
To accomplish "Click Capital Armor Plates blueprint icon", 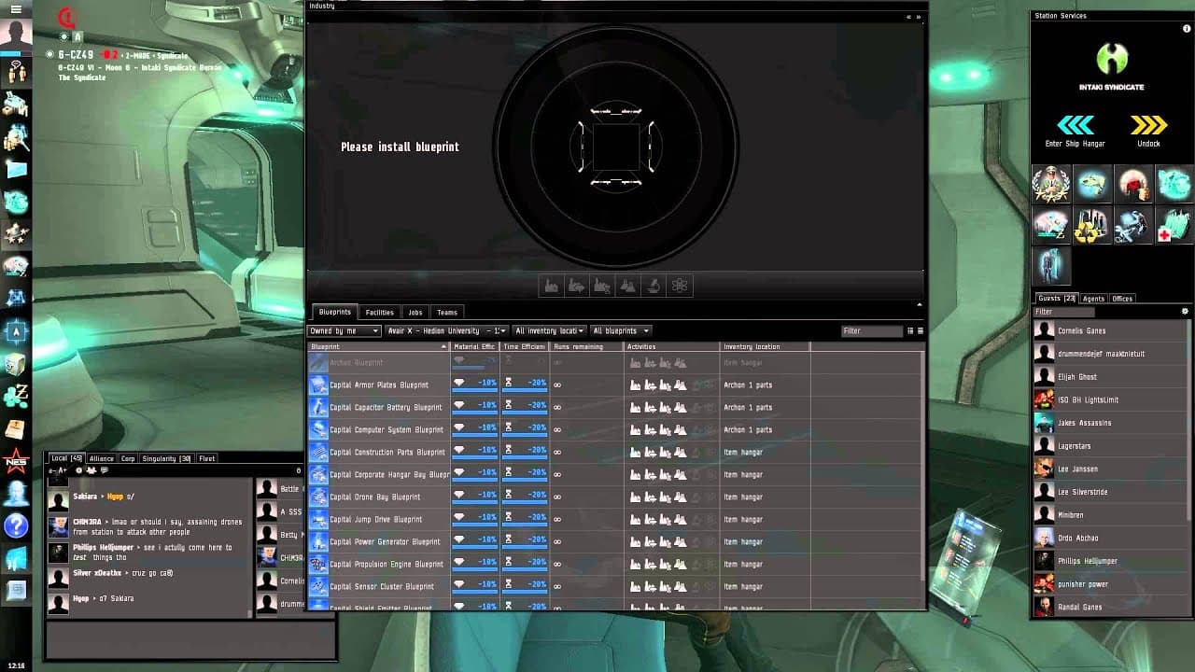I will click(318, 385).
